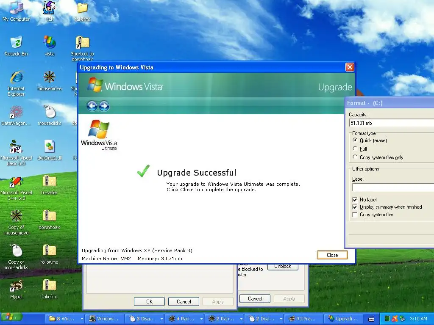Select the mousemove desktop icon

pos(50,81)
